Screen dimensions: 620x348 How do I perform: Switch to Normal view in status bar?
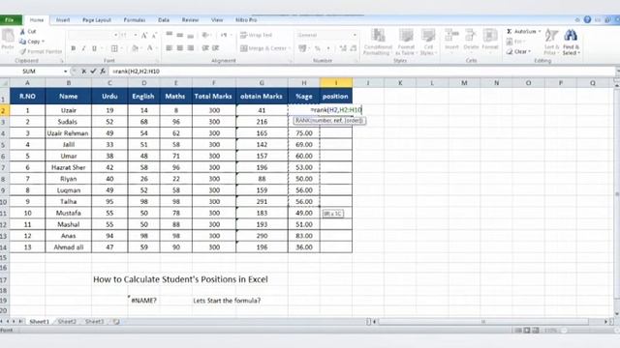point(518,331)
